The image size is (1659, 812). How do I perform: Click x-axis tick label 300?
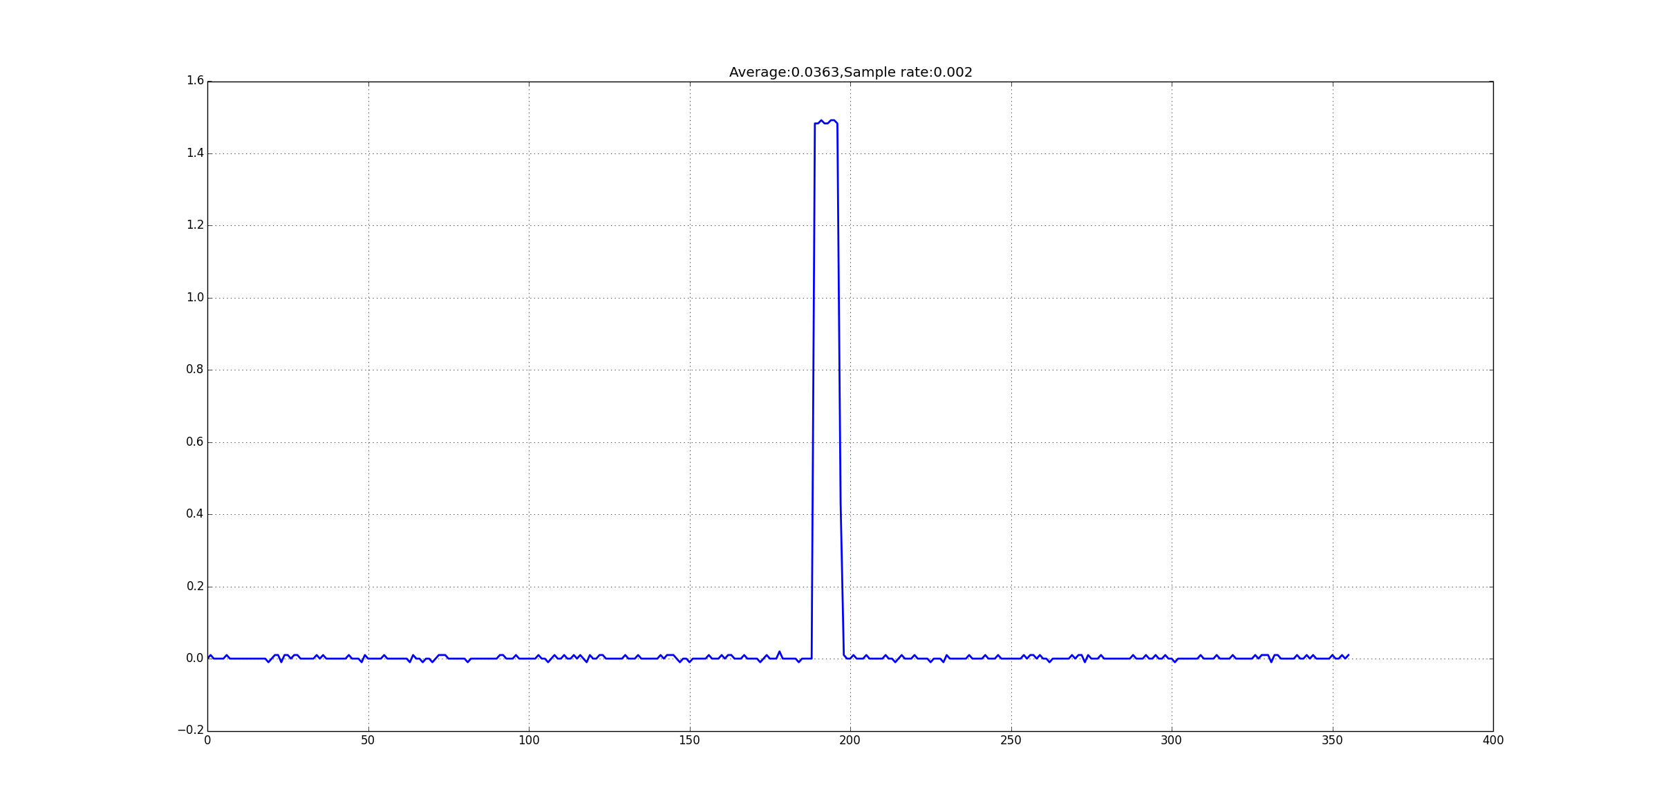[x=1172, y=740]
